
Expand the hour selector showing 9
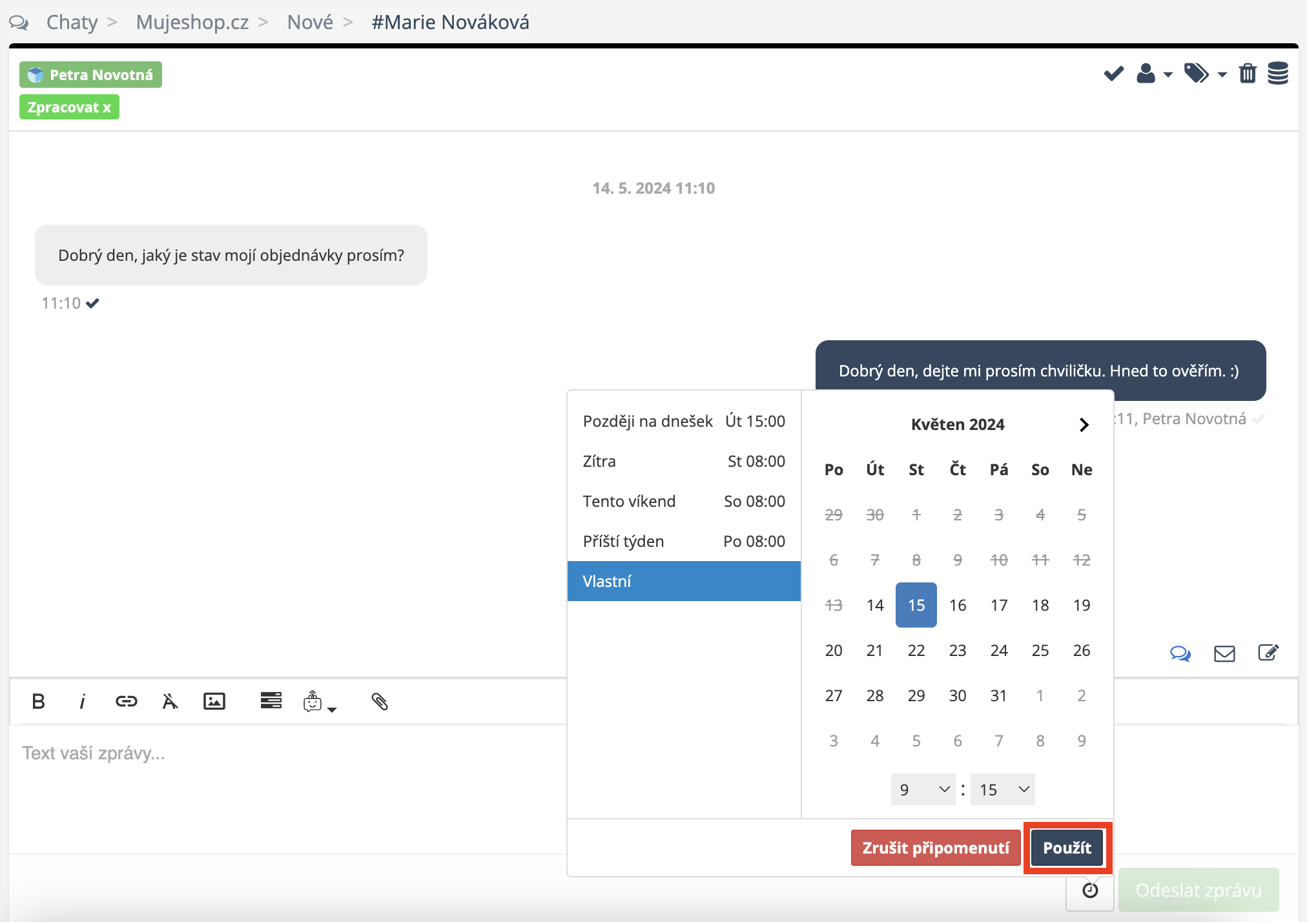[x=923, y=790]
